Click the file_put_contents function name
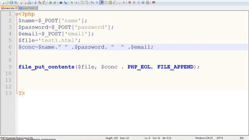Screen dimensions: 249x140 46,67
